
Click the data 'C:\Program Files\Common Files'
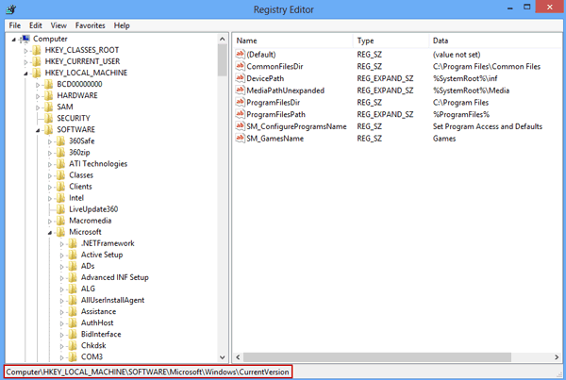click(487, 66)
